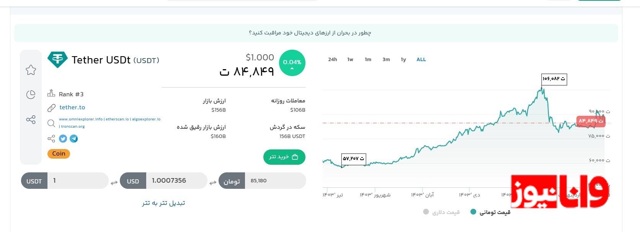640x232 pixels.
Task: Select the 24h chart range
Action: [332, 60]
